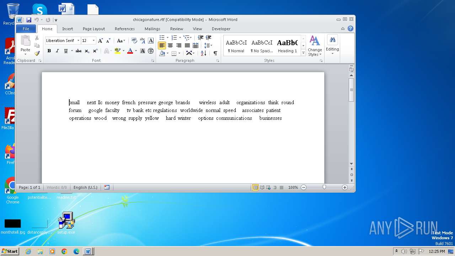Click the Cut scissors icon
The height and width of the screenshot is (256, 455).
(37, 38)
